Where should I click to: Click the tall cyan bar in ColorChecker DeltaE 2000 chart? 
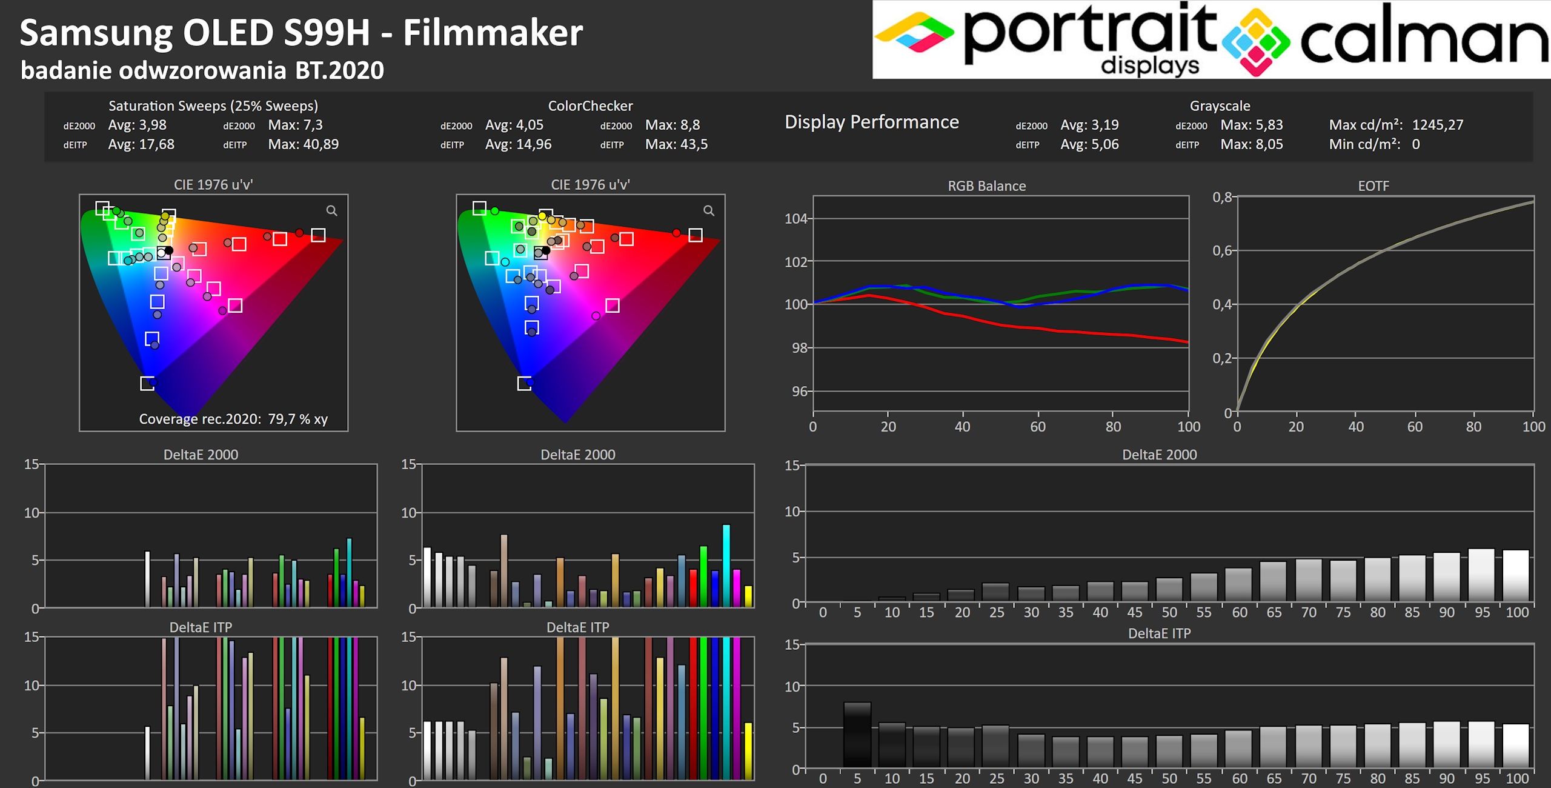click(x=726, y=566)
